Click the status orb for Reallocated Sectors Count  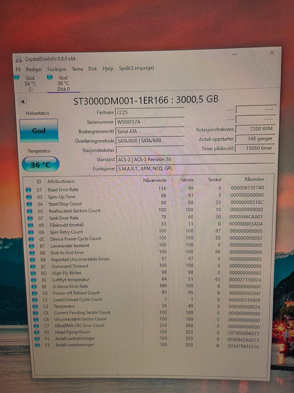pos(30,211)
